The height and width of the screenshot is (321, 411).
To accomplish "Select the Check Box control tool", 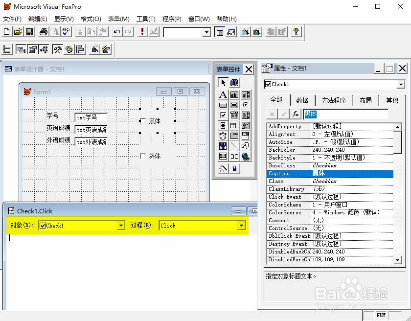I will coord(223,115).
